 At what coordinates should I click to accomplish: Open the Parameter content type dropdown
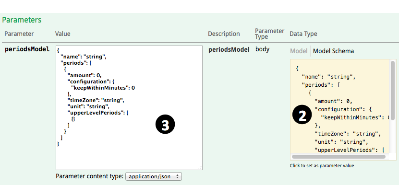[154, 176]
